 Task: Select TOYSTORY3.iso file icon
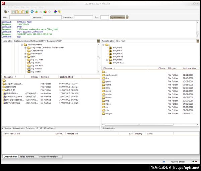[x=4, y=103]
